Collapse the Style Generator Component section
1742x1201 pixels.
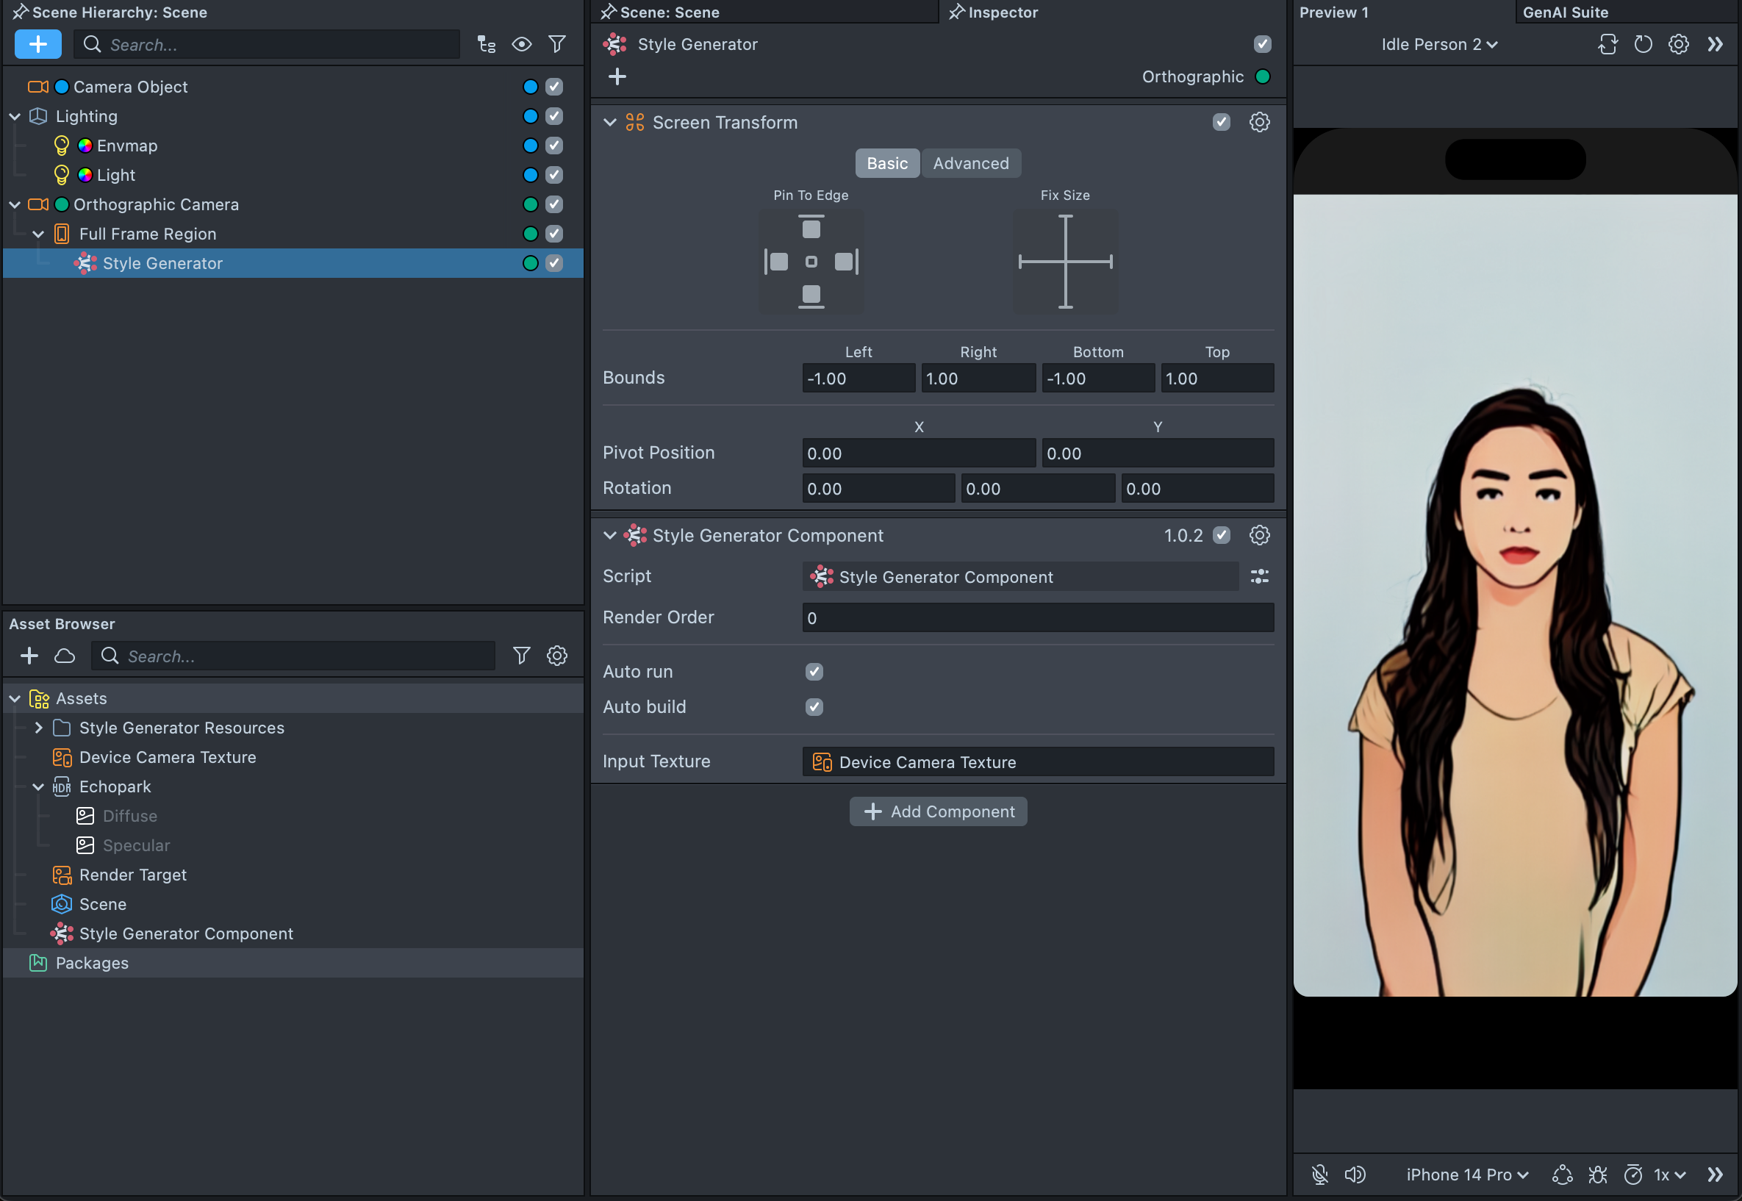tap(609, 536)
